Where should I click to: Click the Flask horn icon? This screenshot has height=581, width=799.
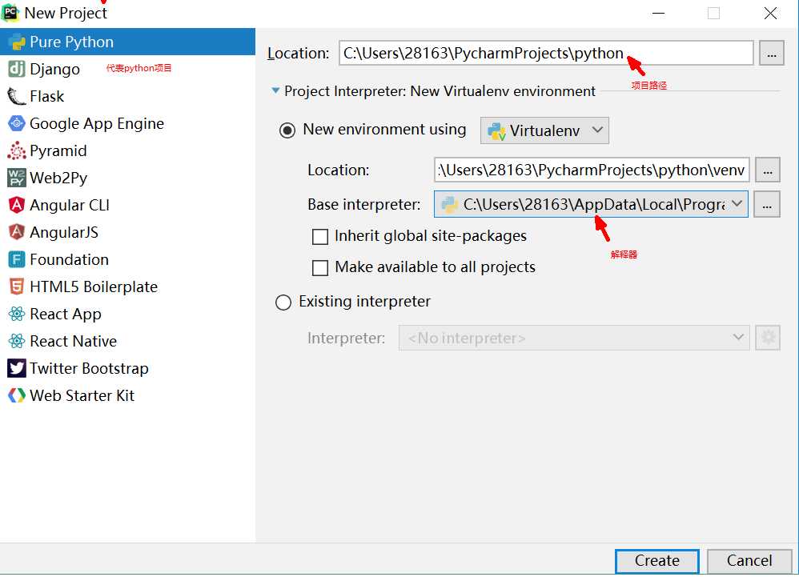(x=16, y=96)
